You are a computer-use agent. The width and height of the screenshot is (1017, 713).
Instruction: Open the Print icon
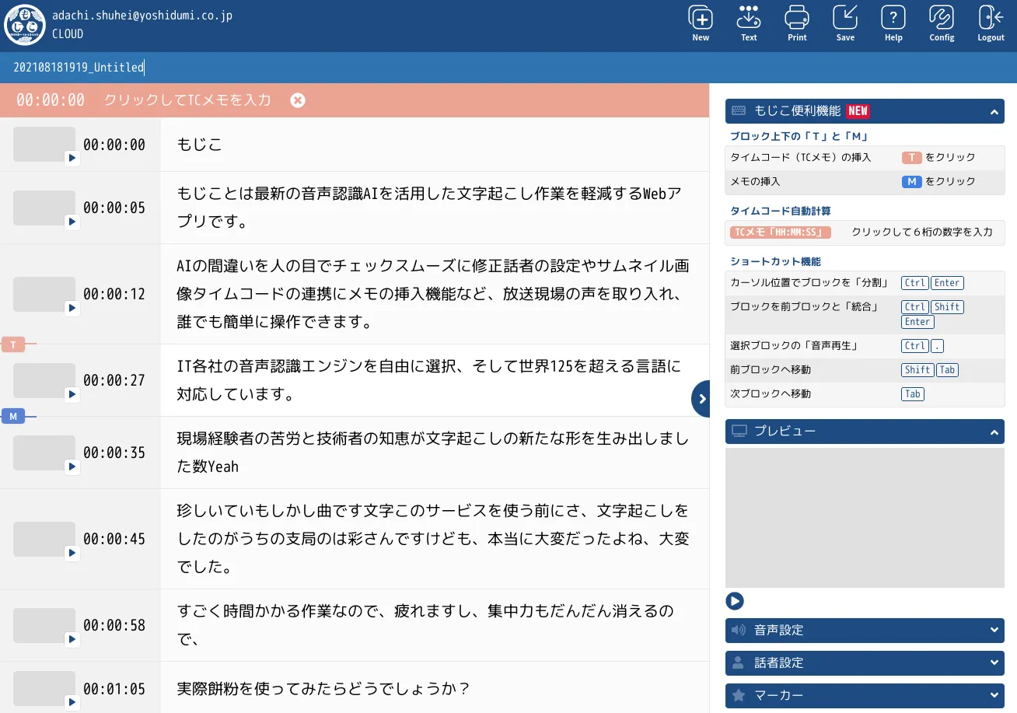click(797, 19)
